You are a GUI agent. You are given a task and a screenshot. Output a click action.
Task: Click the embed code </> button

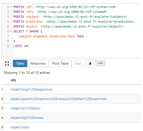tap(100, 63)
